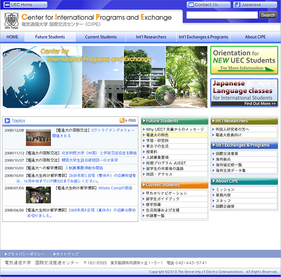Open 早わかりナビゲーション link
Screen dimensions: 281x277
175,193
